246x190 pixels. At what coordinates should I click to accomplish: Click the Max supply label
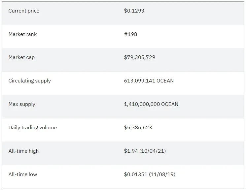[x=22, y=104]
